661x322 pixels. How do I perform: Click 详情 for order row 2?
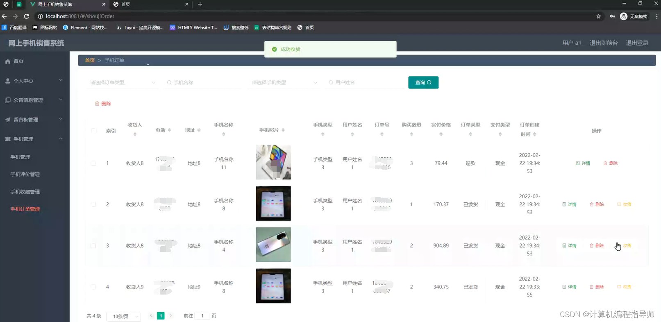coord(569,204)
